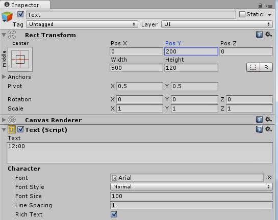Toggle the Inspector lock icon
Viewport: 278px width, 220px height.
click(x=260, y=6)
